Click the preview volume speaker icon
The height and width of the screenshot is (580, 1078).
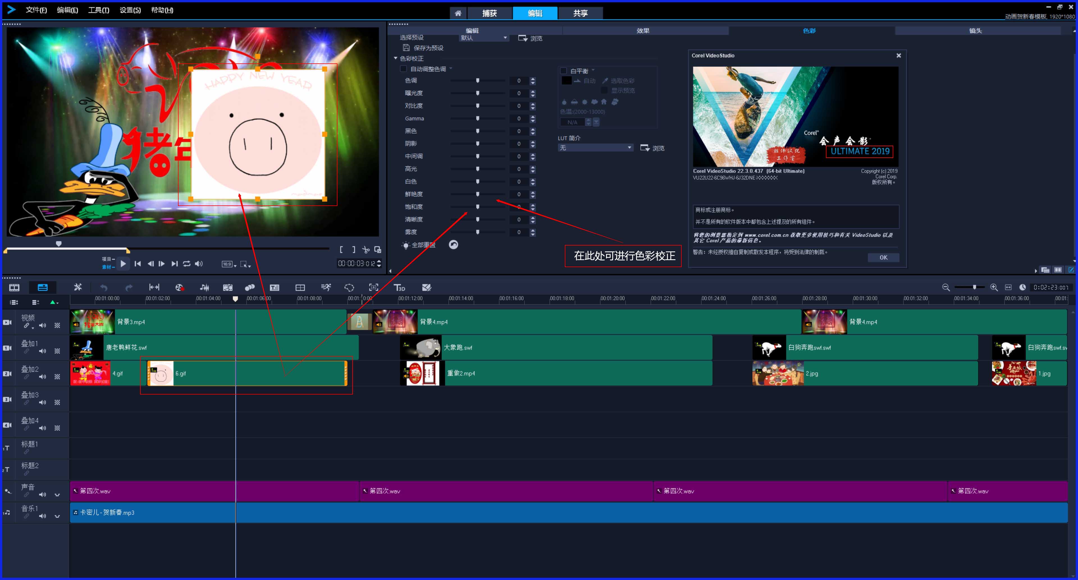(199, 263)
